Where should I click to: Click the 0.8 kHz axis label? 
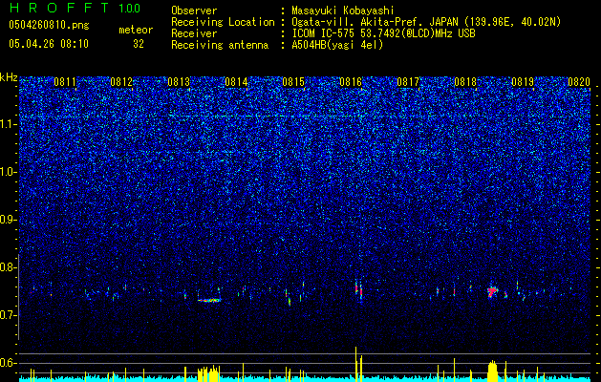[8, 267]
